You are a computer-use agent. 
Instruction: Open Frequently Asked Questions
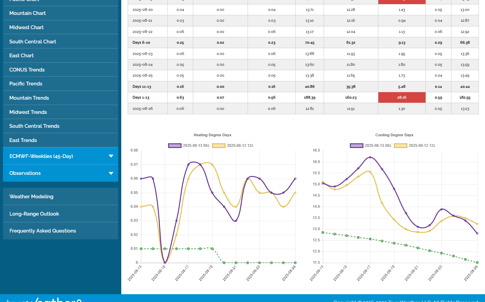coord(43,231)
